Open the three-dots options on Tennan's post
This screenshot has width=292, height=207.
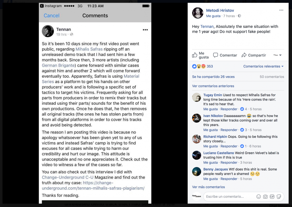(x=145, y=30)
